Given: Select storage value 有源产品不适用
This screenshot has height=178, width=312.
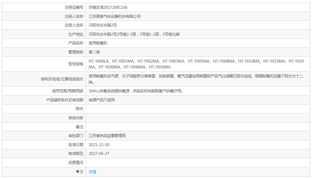Looking at the screenshot, I should pos(102,100).
